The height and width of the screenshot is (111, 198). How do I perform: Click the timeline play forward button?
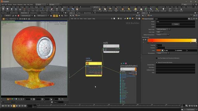pyautogui.click(x=17, y=106)
